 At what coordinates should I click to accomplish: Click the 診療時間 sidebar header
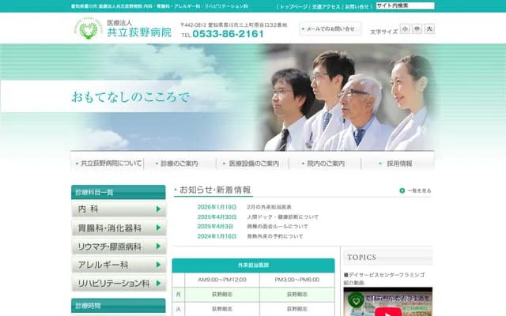pyautogui.click(x=119, y=306)
